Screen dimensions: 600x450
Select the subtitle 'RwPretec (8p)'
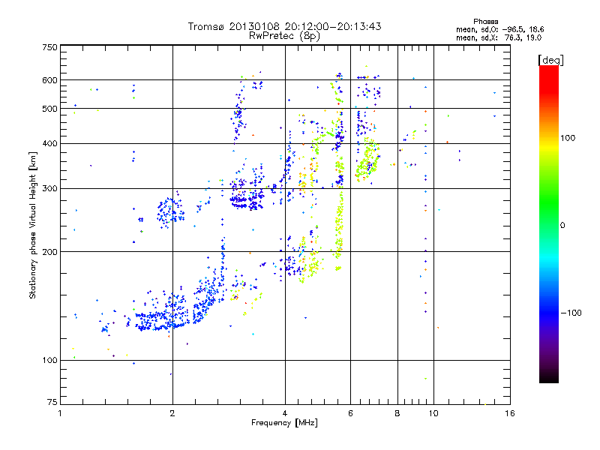coord(284,36)
